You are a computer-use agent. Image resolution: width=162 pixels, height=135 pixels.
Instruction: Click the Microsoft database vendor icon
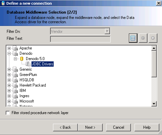point(15,101)
